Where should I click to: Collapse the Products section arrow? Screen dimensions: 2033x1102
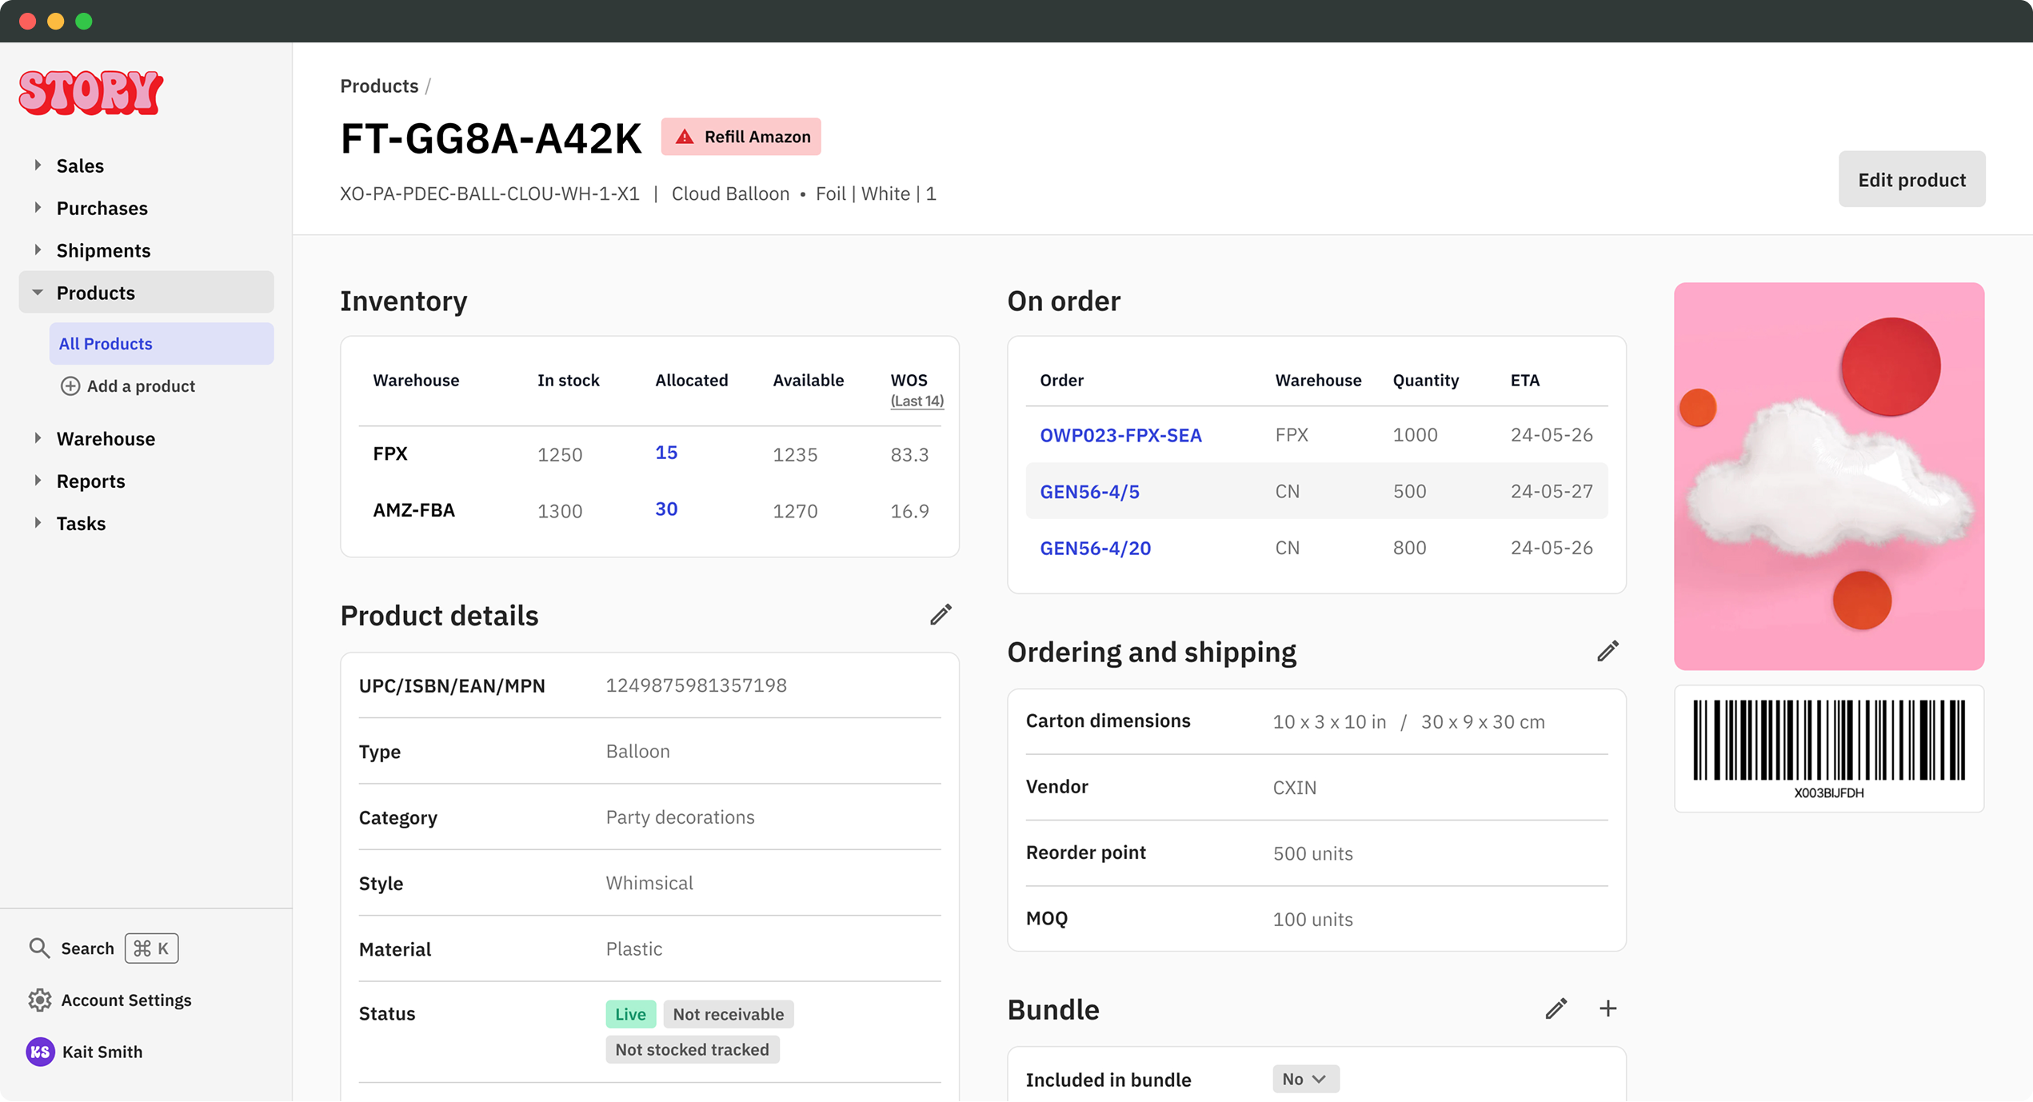coord(38,293)
